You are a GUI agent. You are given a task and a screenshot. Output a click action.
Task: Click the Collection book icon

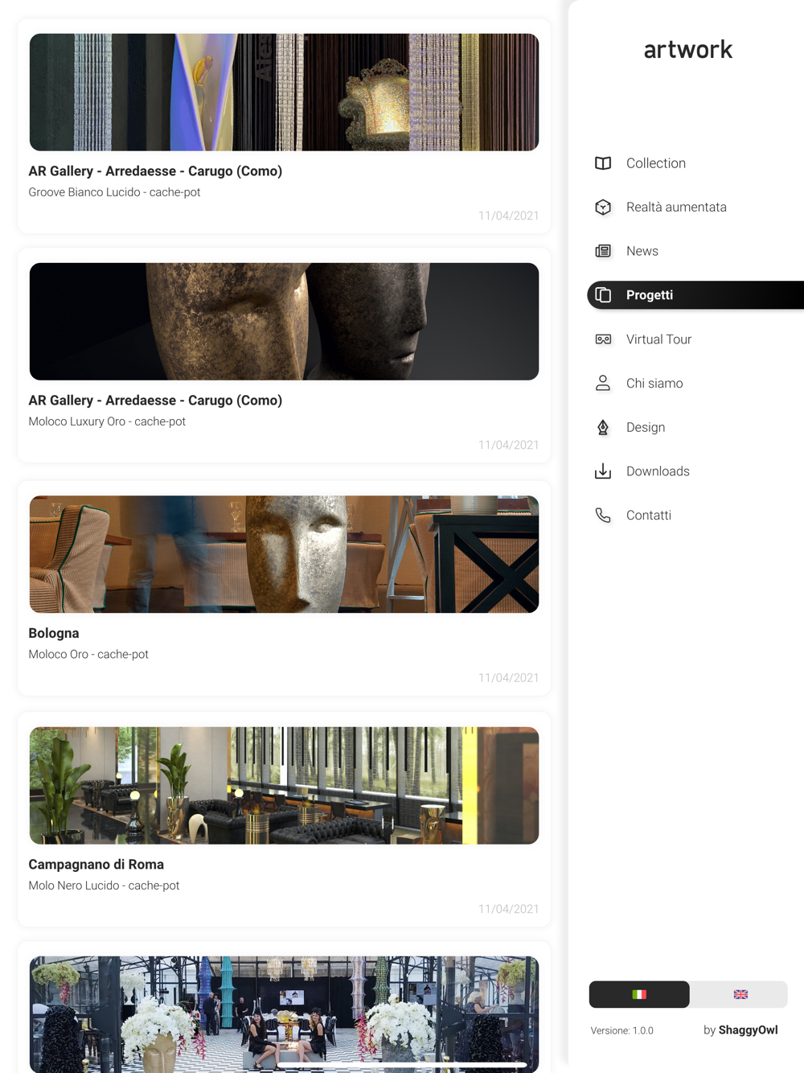[x=603, y=163]
